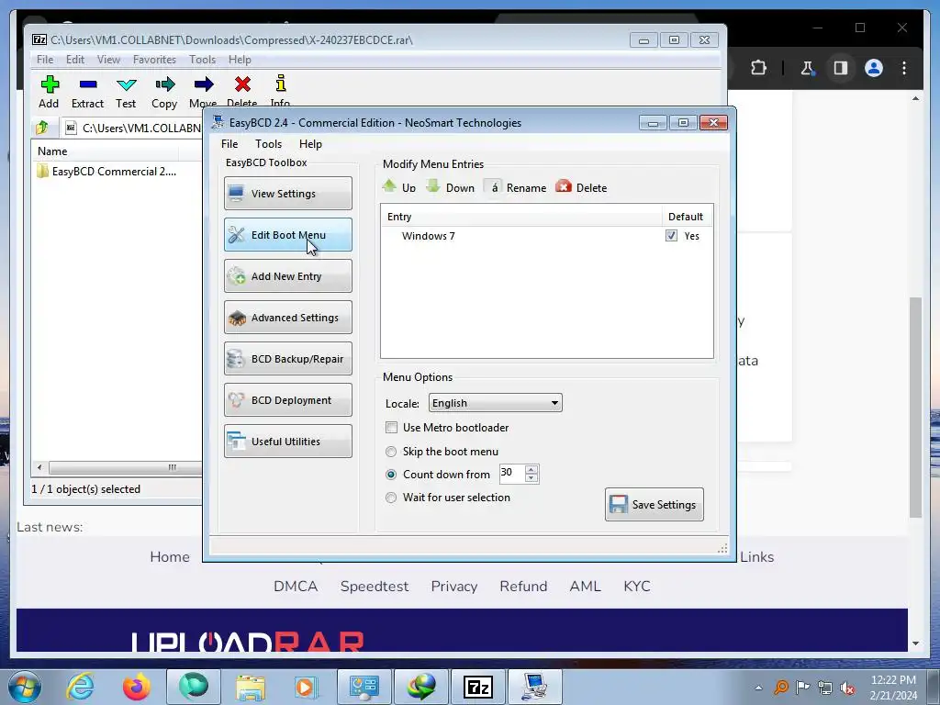
Task: Open Advanced Settings section
Action: coord(287,317)
